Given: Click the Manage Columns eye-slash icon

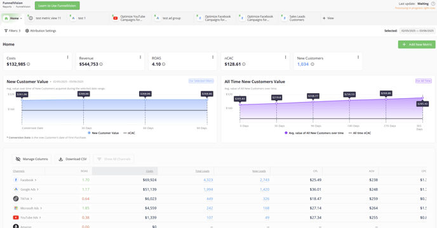Looking at the screenshot, I should coord(18,159).
